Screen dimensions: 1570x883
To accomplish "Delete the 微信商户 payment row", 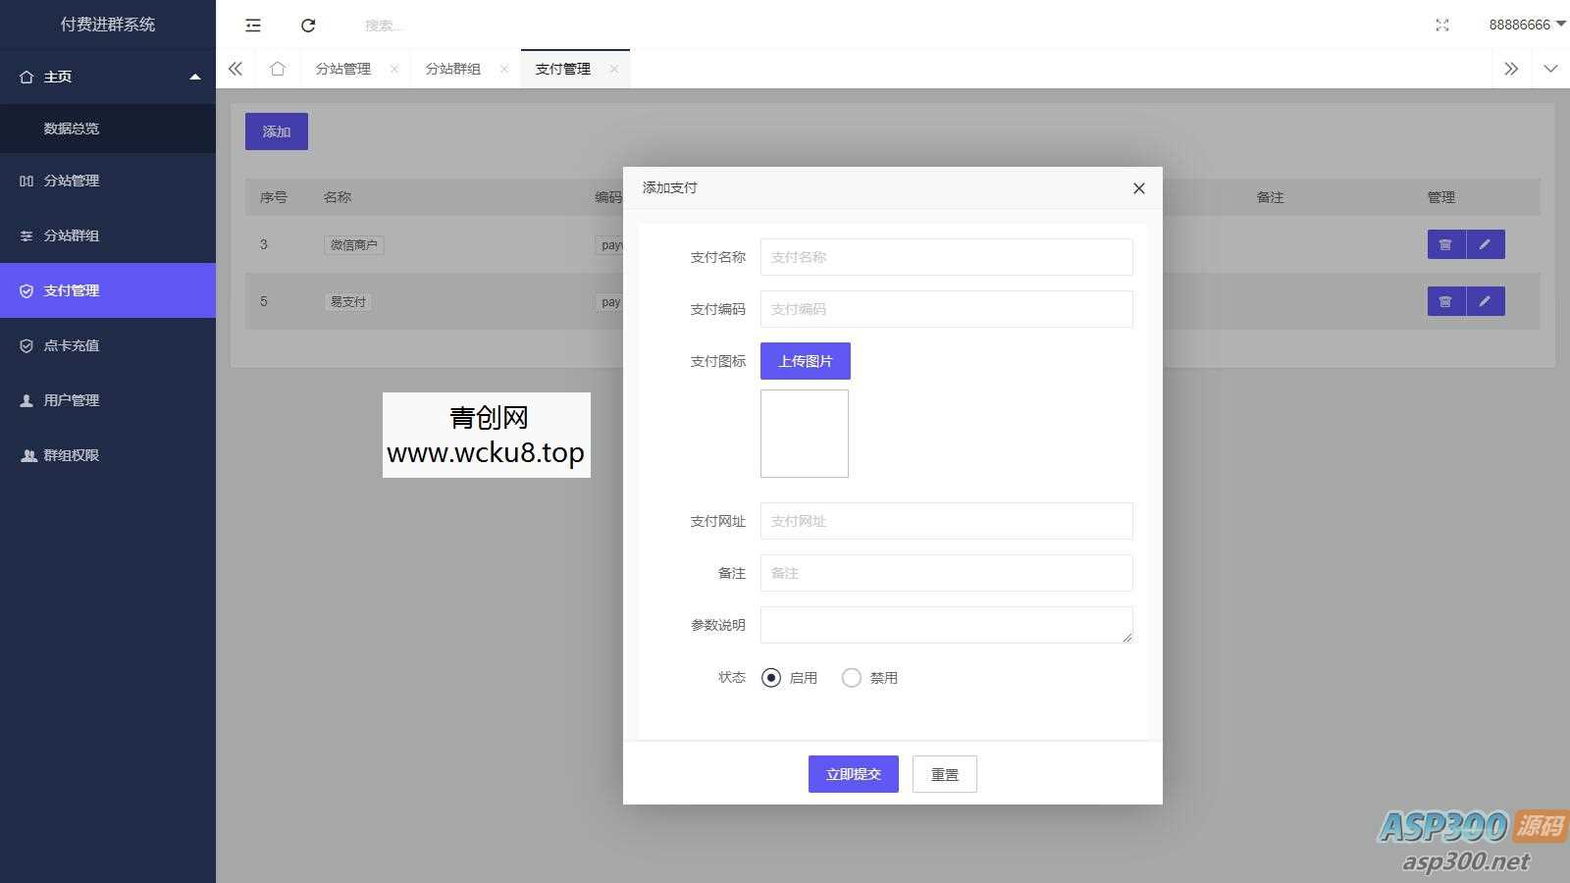I will click(1445, 244).
